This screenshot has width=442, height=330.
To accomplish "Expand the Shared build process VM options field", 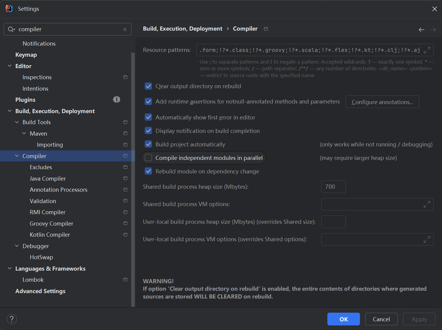I will point(427,204).
